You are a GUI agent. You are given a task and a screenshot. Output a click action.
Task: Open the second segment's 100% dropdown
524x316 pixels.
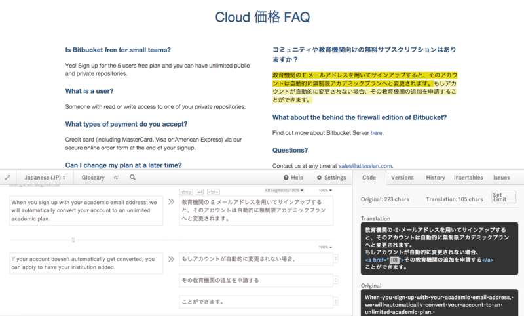click(326, 247)
